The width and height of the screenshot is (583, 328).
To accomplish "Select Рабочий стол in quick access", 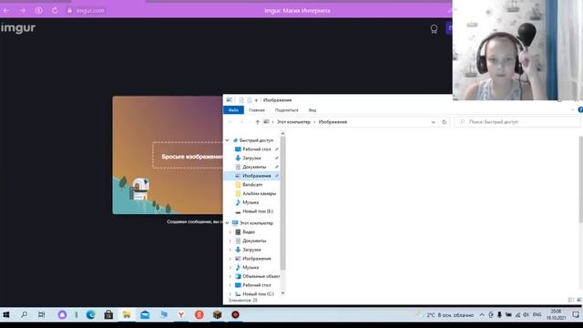I will [x=257, y=149].
